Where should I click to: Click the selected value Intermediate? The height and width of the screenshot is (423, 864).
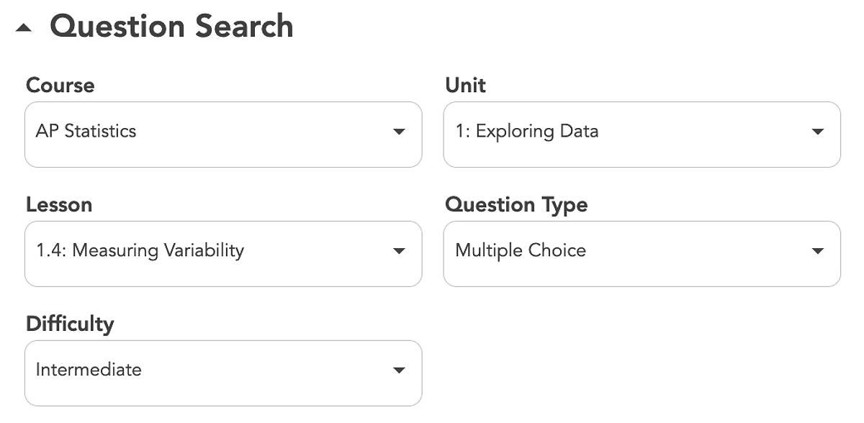89,370
